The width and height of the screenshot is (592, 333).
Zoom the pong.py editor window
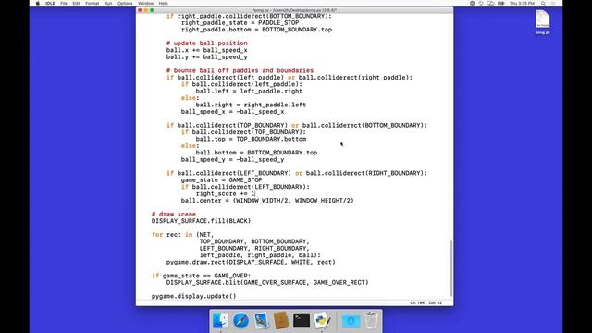[152, 10]
